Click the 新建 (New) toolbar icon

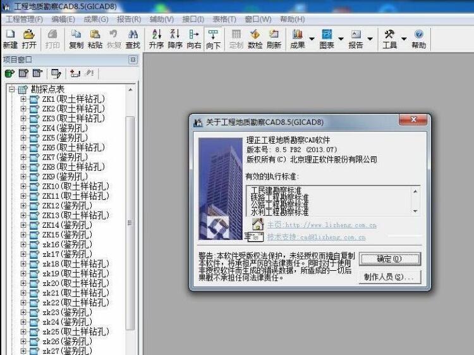tap(10, 34)
